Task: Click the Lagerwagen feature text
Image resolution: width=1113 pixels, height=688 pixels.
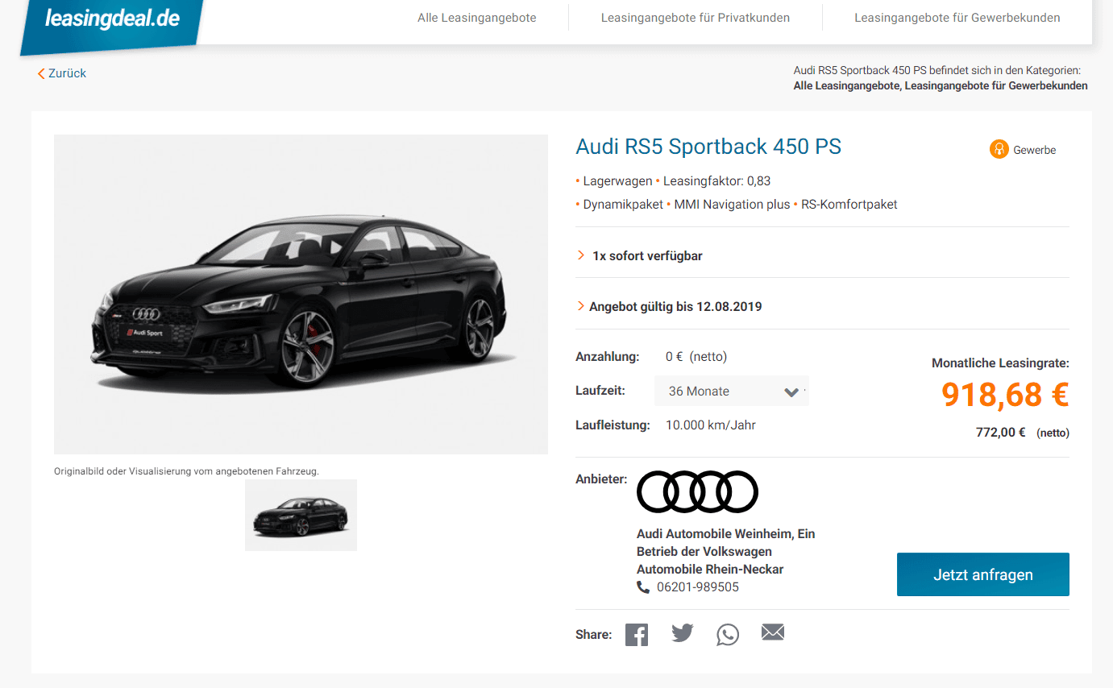Action: [x=617, y=181]
